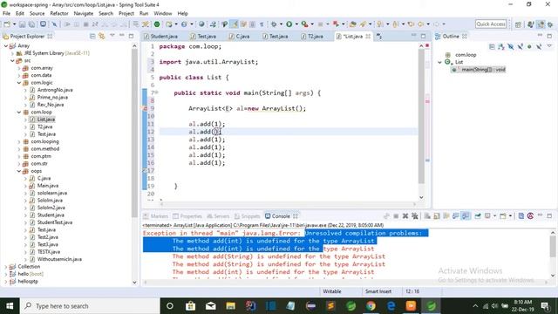Viewport: 558px width, 314px height.
Task: Toggle Hide Static Members in Outline
Action: pyautogui.click(x=521, y=46)
